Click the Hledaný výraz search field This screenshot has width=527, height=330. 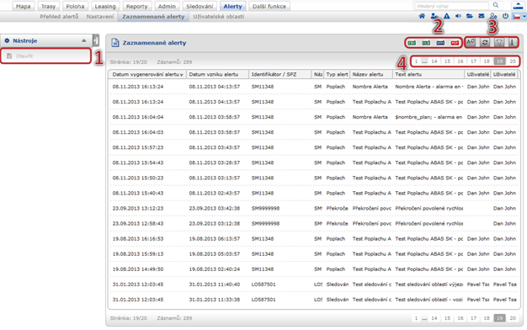click(x=451, y=6)
